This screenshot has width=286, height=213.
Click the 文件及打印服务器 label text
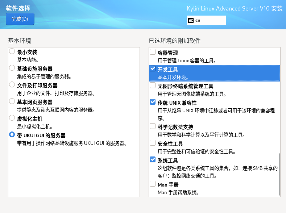(37, 85)
